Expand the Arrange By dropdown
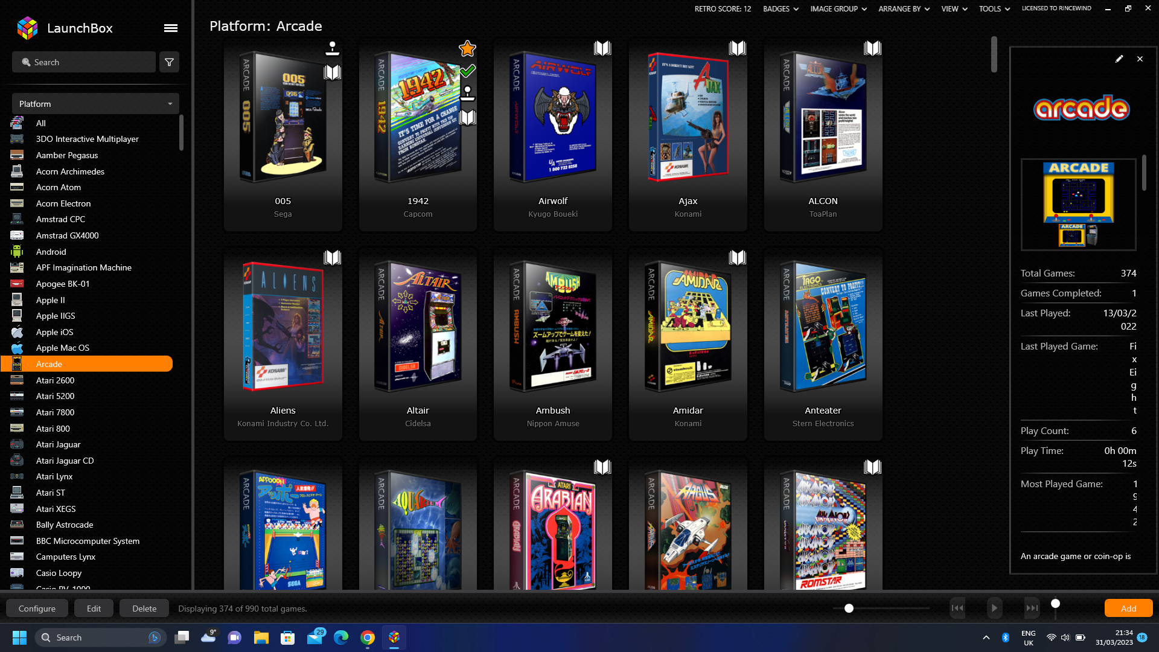 [904, 8]
